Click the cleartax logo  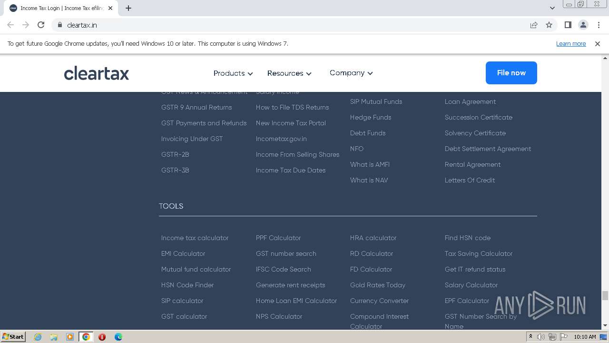pos(97,73)
